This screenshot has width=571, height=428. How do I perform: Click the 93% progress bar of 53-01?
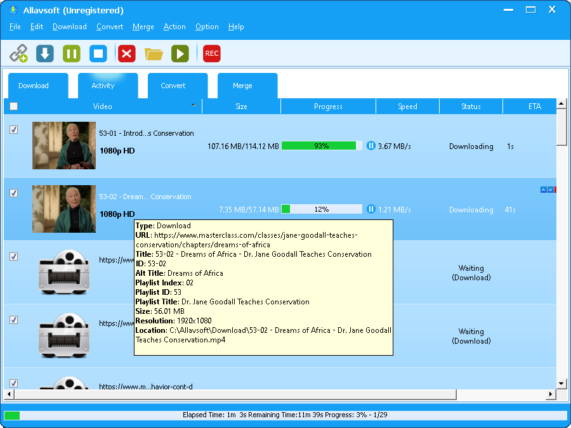[322, 146]
